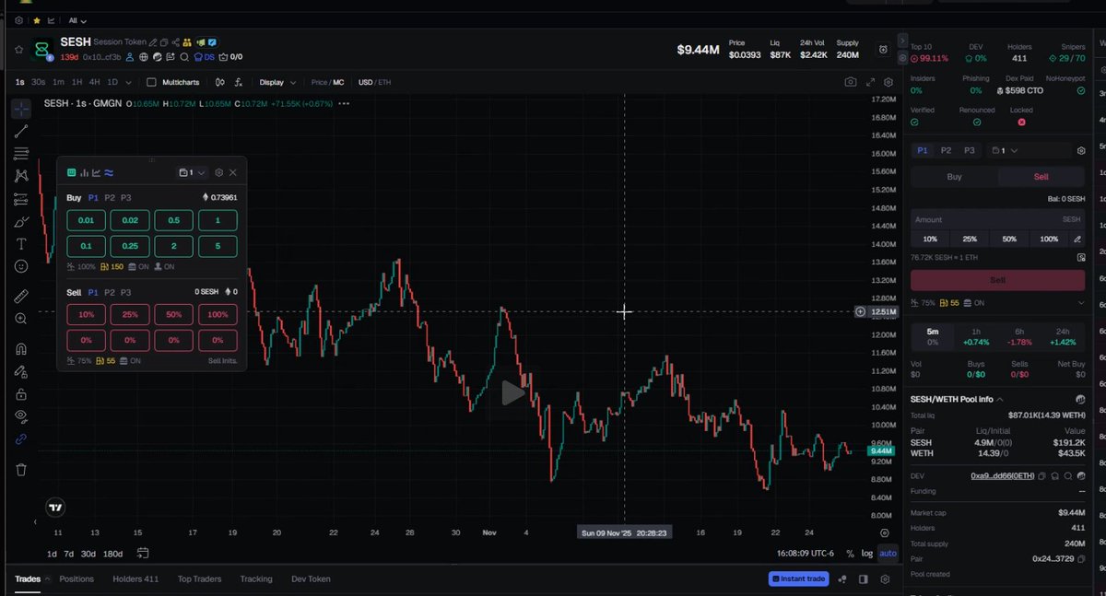
Task: Copy the Session Token name
Action: [164, 42]
